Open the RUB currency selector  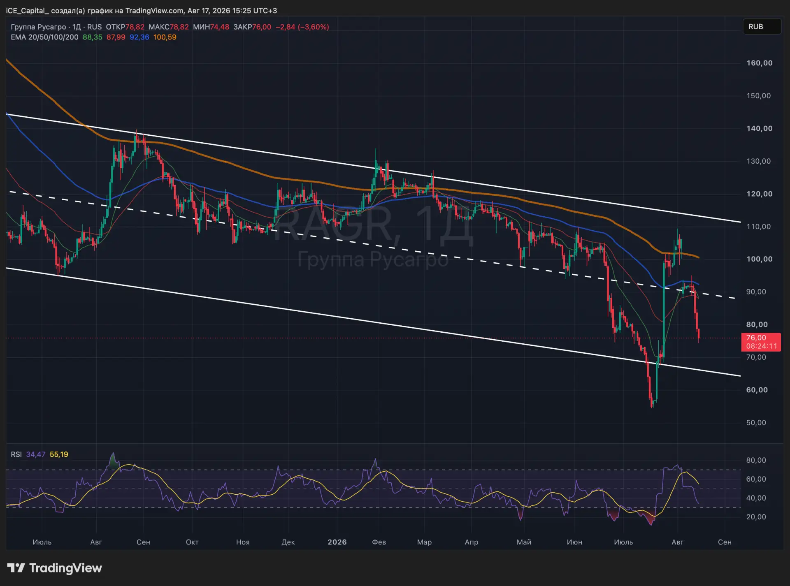(x=762, y=27)
